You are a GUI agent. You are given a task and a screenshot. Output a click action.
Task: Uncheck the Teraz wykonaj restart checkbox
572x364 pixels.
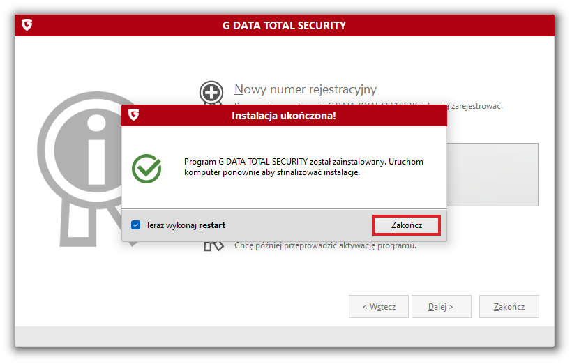(x=136, y=225)
